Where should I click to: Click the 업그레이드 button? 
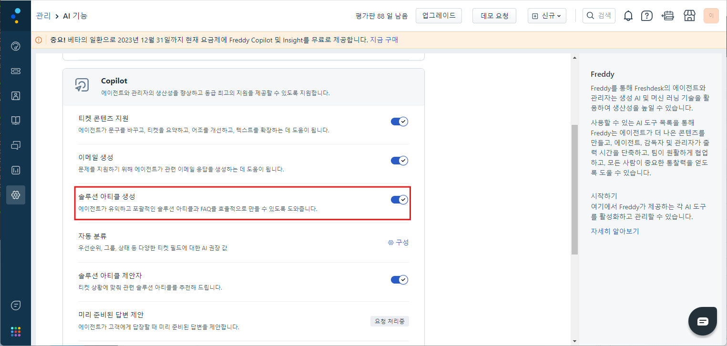(x=439, y=16)
